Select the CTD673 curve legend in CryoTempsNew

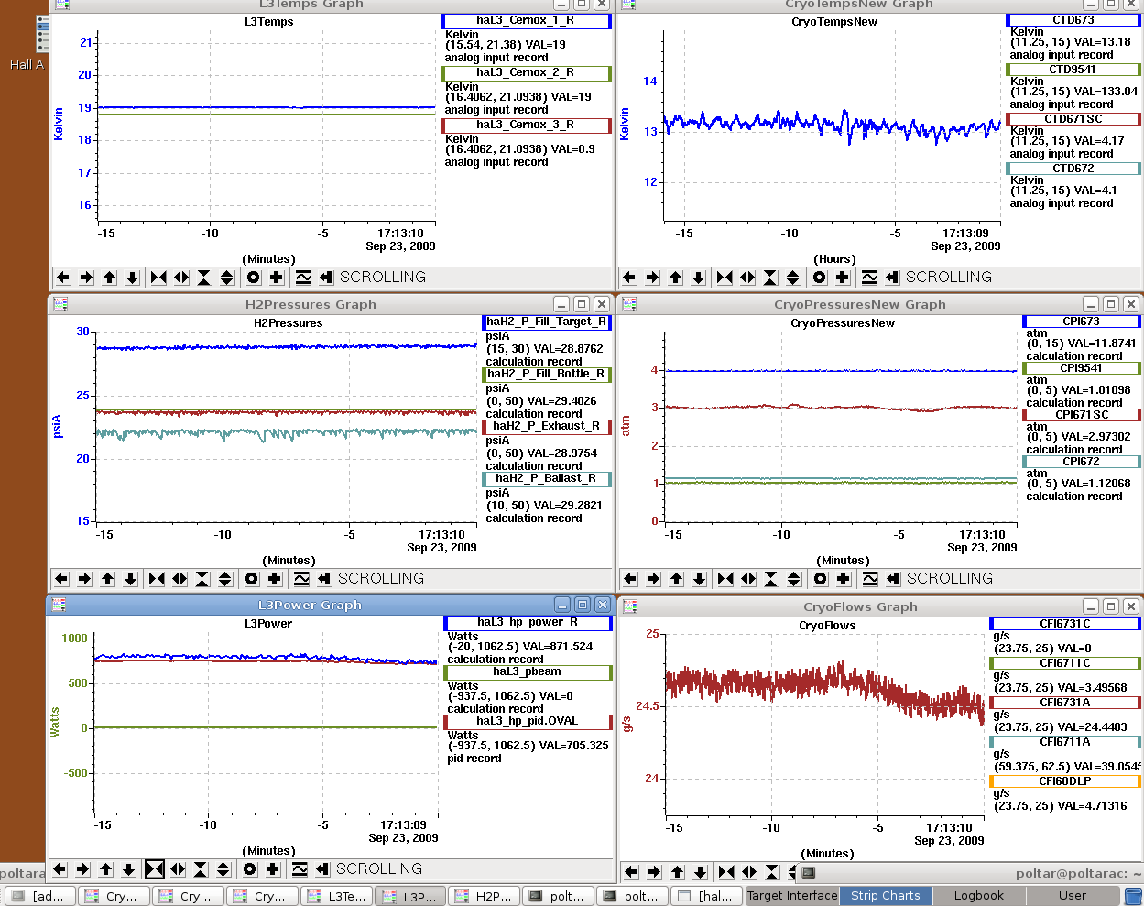pos(1073,20)
